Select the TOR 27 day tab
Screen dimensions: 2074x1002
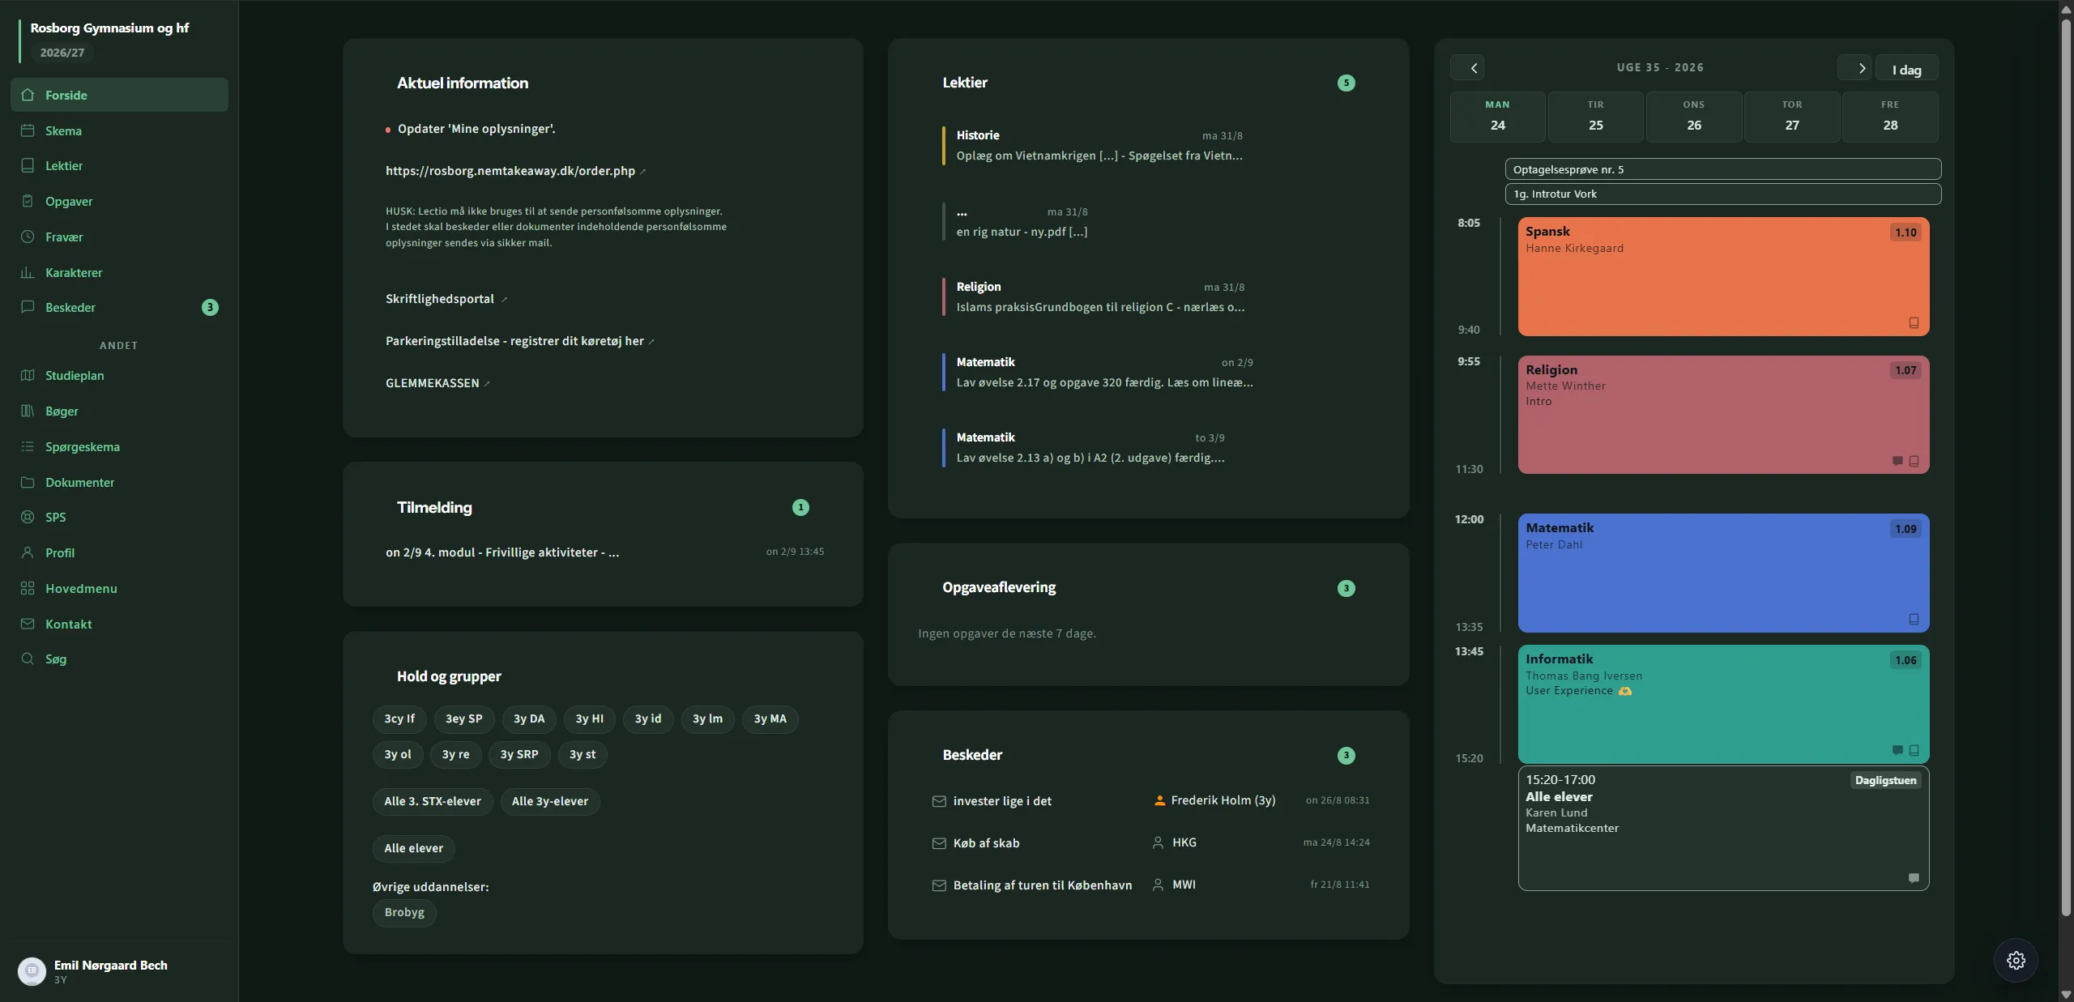[x=1791, y=117]
